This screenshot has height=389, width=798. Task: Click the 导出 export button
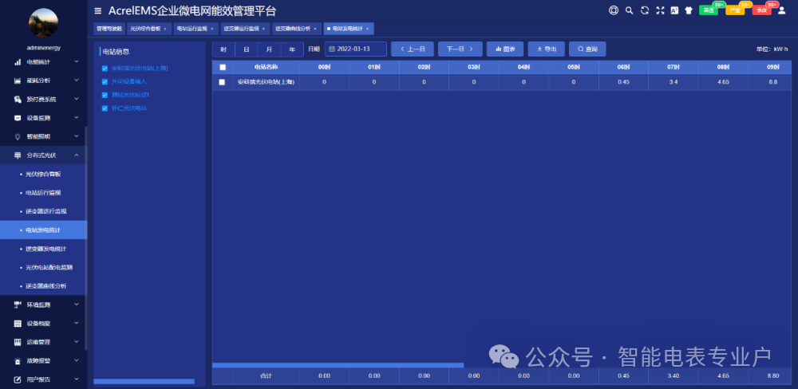(x=546, y=49)
